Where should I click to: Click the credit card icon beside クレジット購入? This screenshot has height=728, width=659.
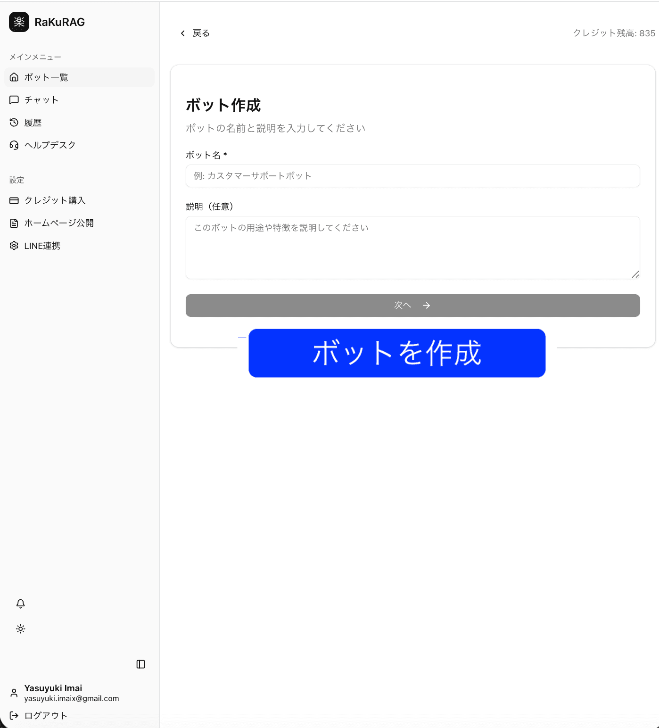(x=14, y=200)
